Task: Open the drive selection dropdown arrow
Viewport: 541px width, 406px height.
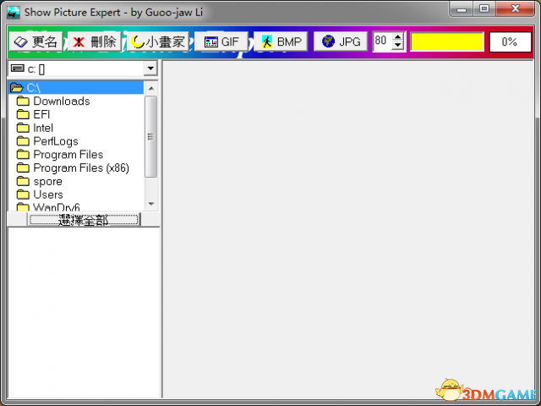Action: tap(150, 69)
